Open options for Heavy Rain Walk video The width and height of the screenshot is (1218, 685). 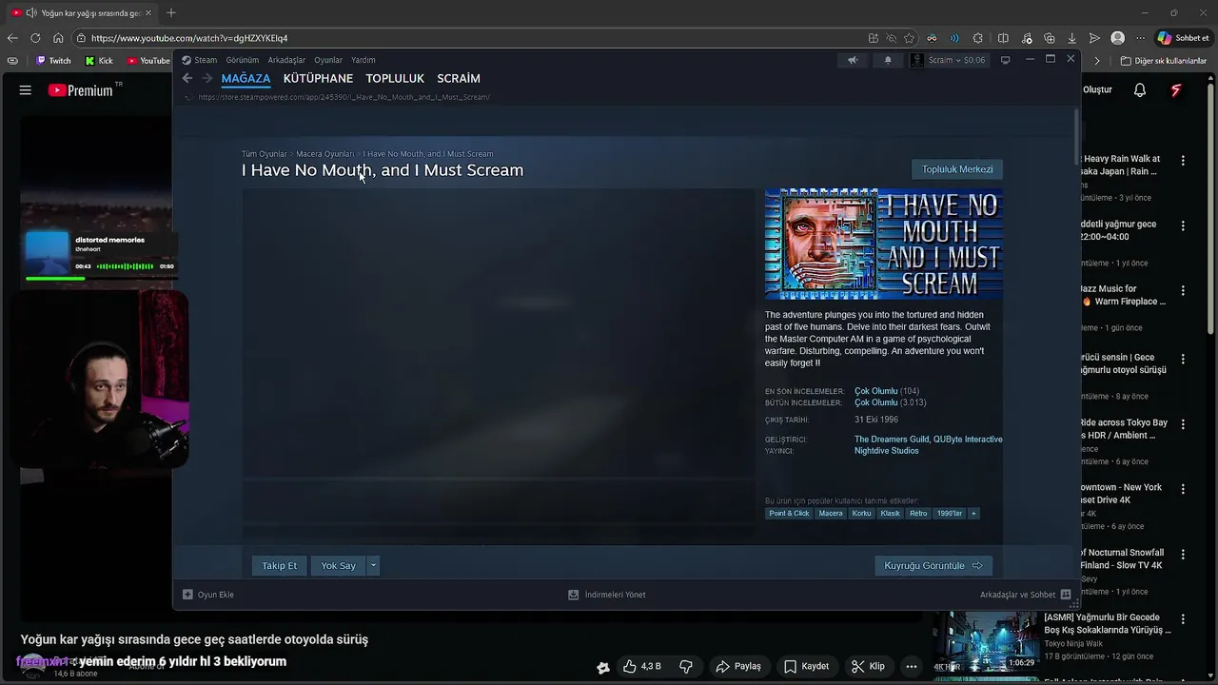pyautogui.click(x=1183, y=161)
